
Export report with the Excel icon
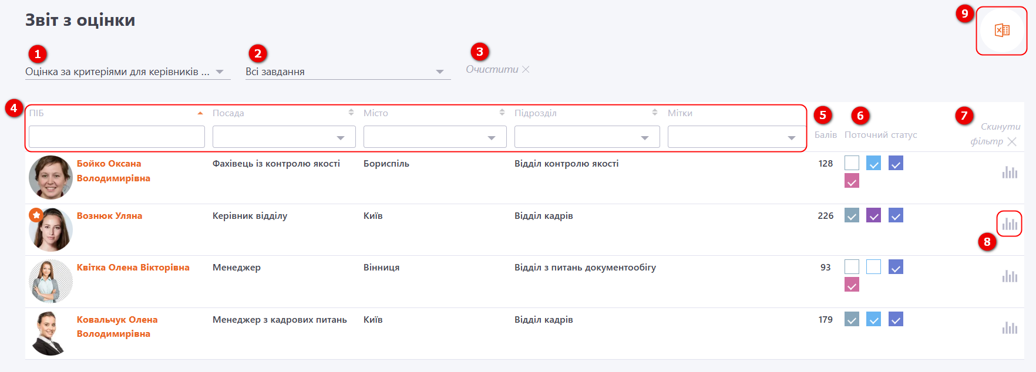[1002, 31]
